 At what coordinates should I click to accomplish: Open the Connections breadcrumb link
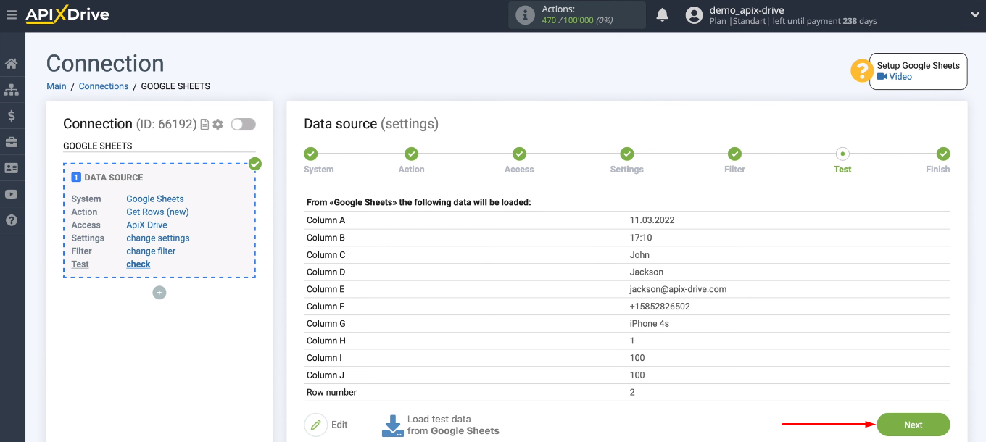(104, 86)
